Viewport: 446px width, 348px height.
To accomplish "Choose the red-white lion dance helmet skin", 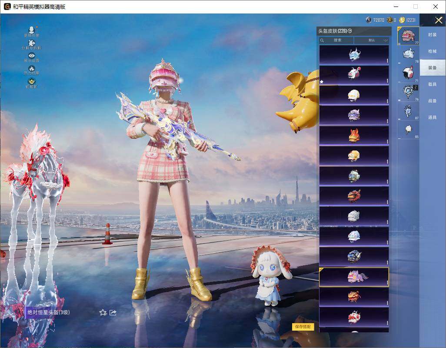I will click(x=354, y=317).
